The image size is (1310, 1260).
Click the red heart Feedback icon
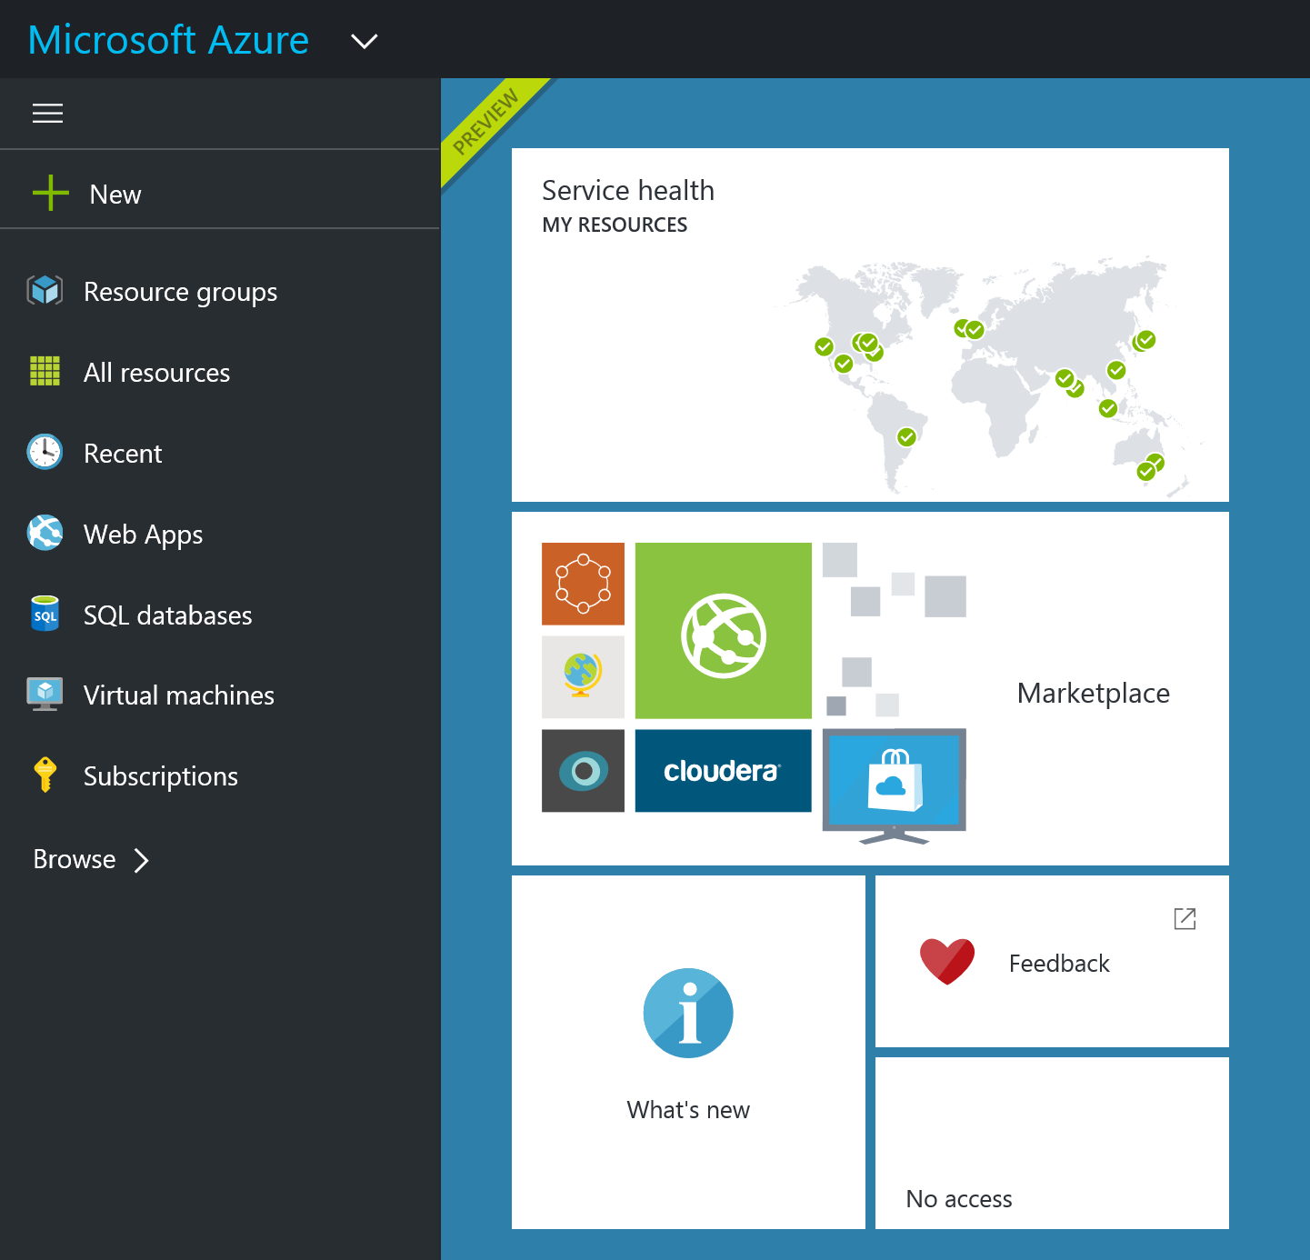tap(946, 962)
